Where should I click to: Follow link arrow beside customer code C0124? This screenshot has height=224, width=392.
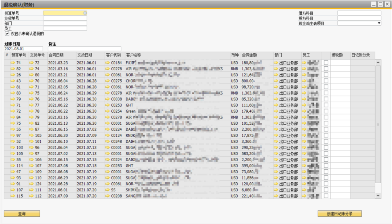point(107,135)
